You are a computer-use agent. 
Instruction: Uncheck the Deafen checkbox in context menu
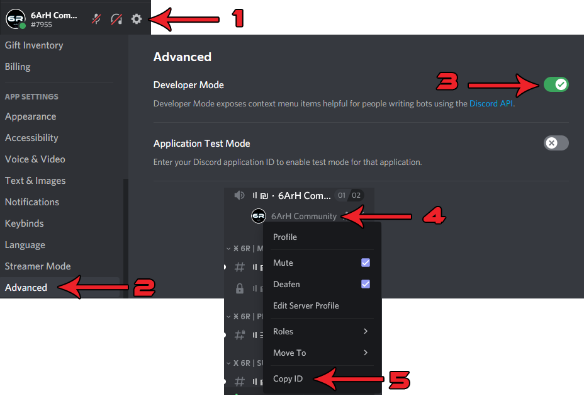tap(366, 284)
